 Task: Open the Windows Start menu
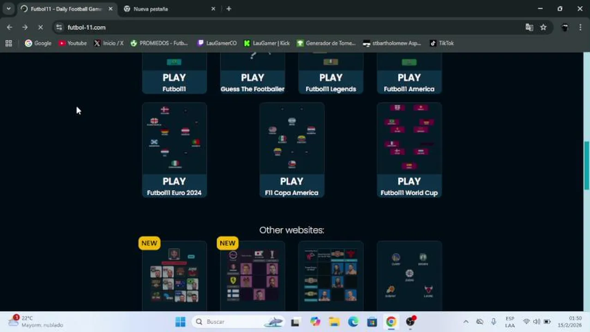point(181,321)
